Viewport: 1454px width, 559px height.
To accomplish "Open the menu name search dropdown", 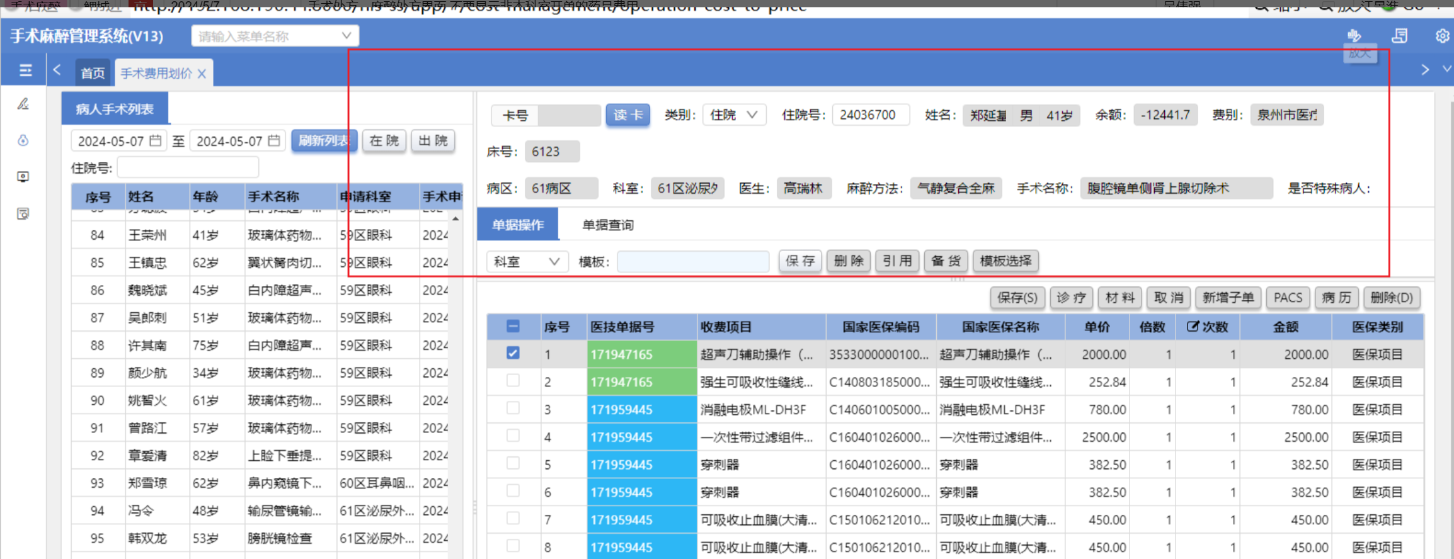I will [x=275, y=36].
